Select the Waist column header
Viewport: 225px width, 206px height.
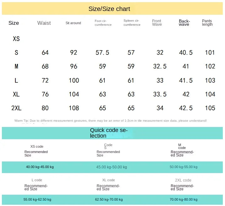click(44, 23)
